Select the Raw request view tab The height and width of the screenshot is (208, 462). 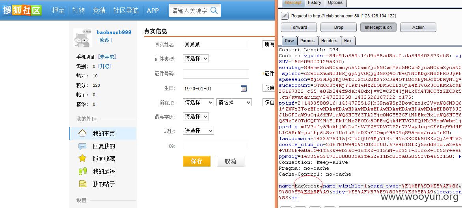[x=289, y=41]
